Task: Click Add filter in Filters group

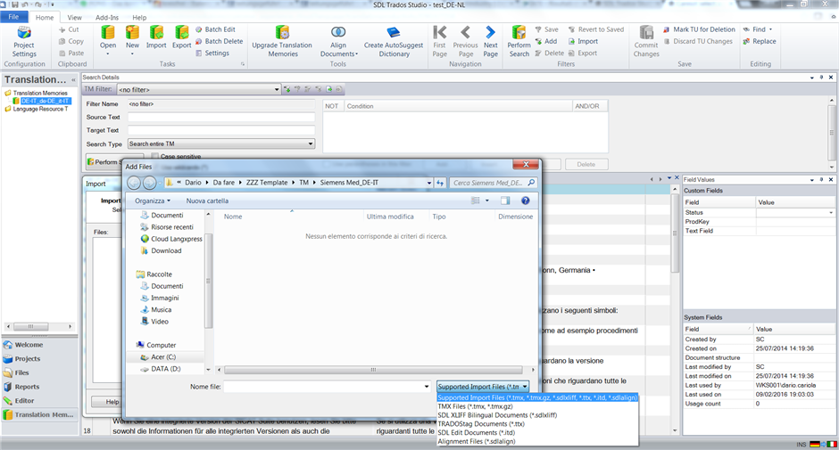Action: coord(546,41)
